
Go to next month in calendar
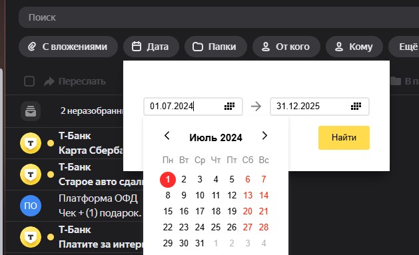coord(264,136)
